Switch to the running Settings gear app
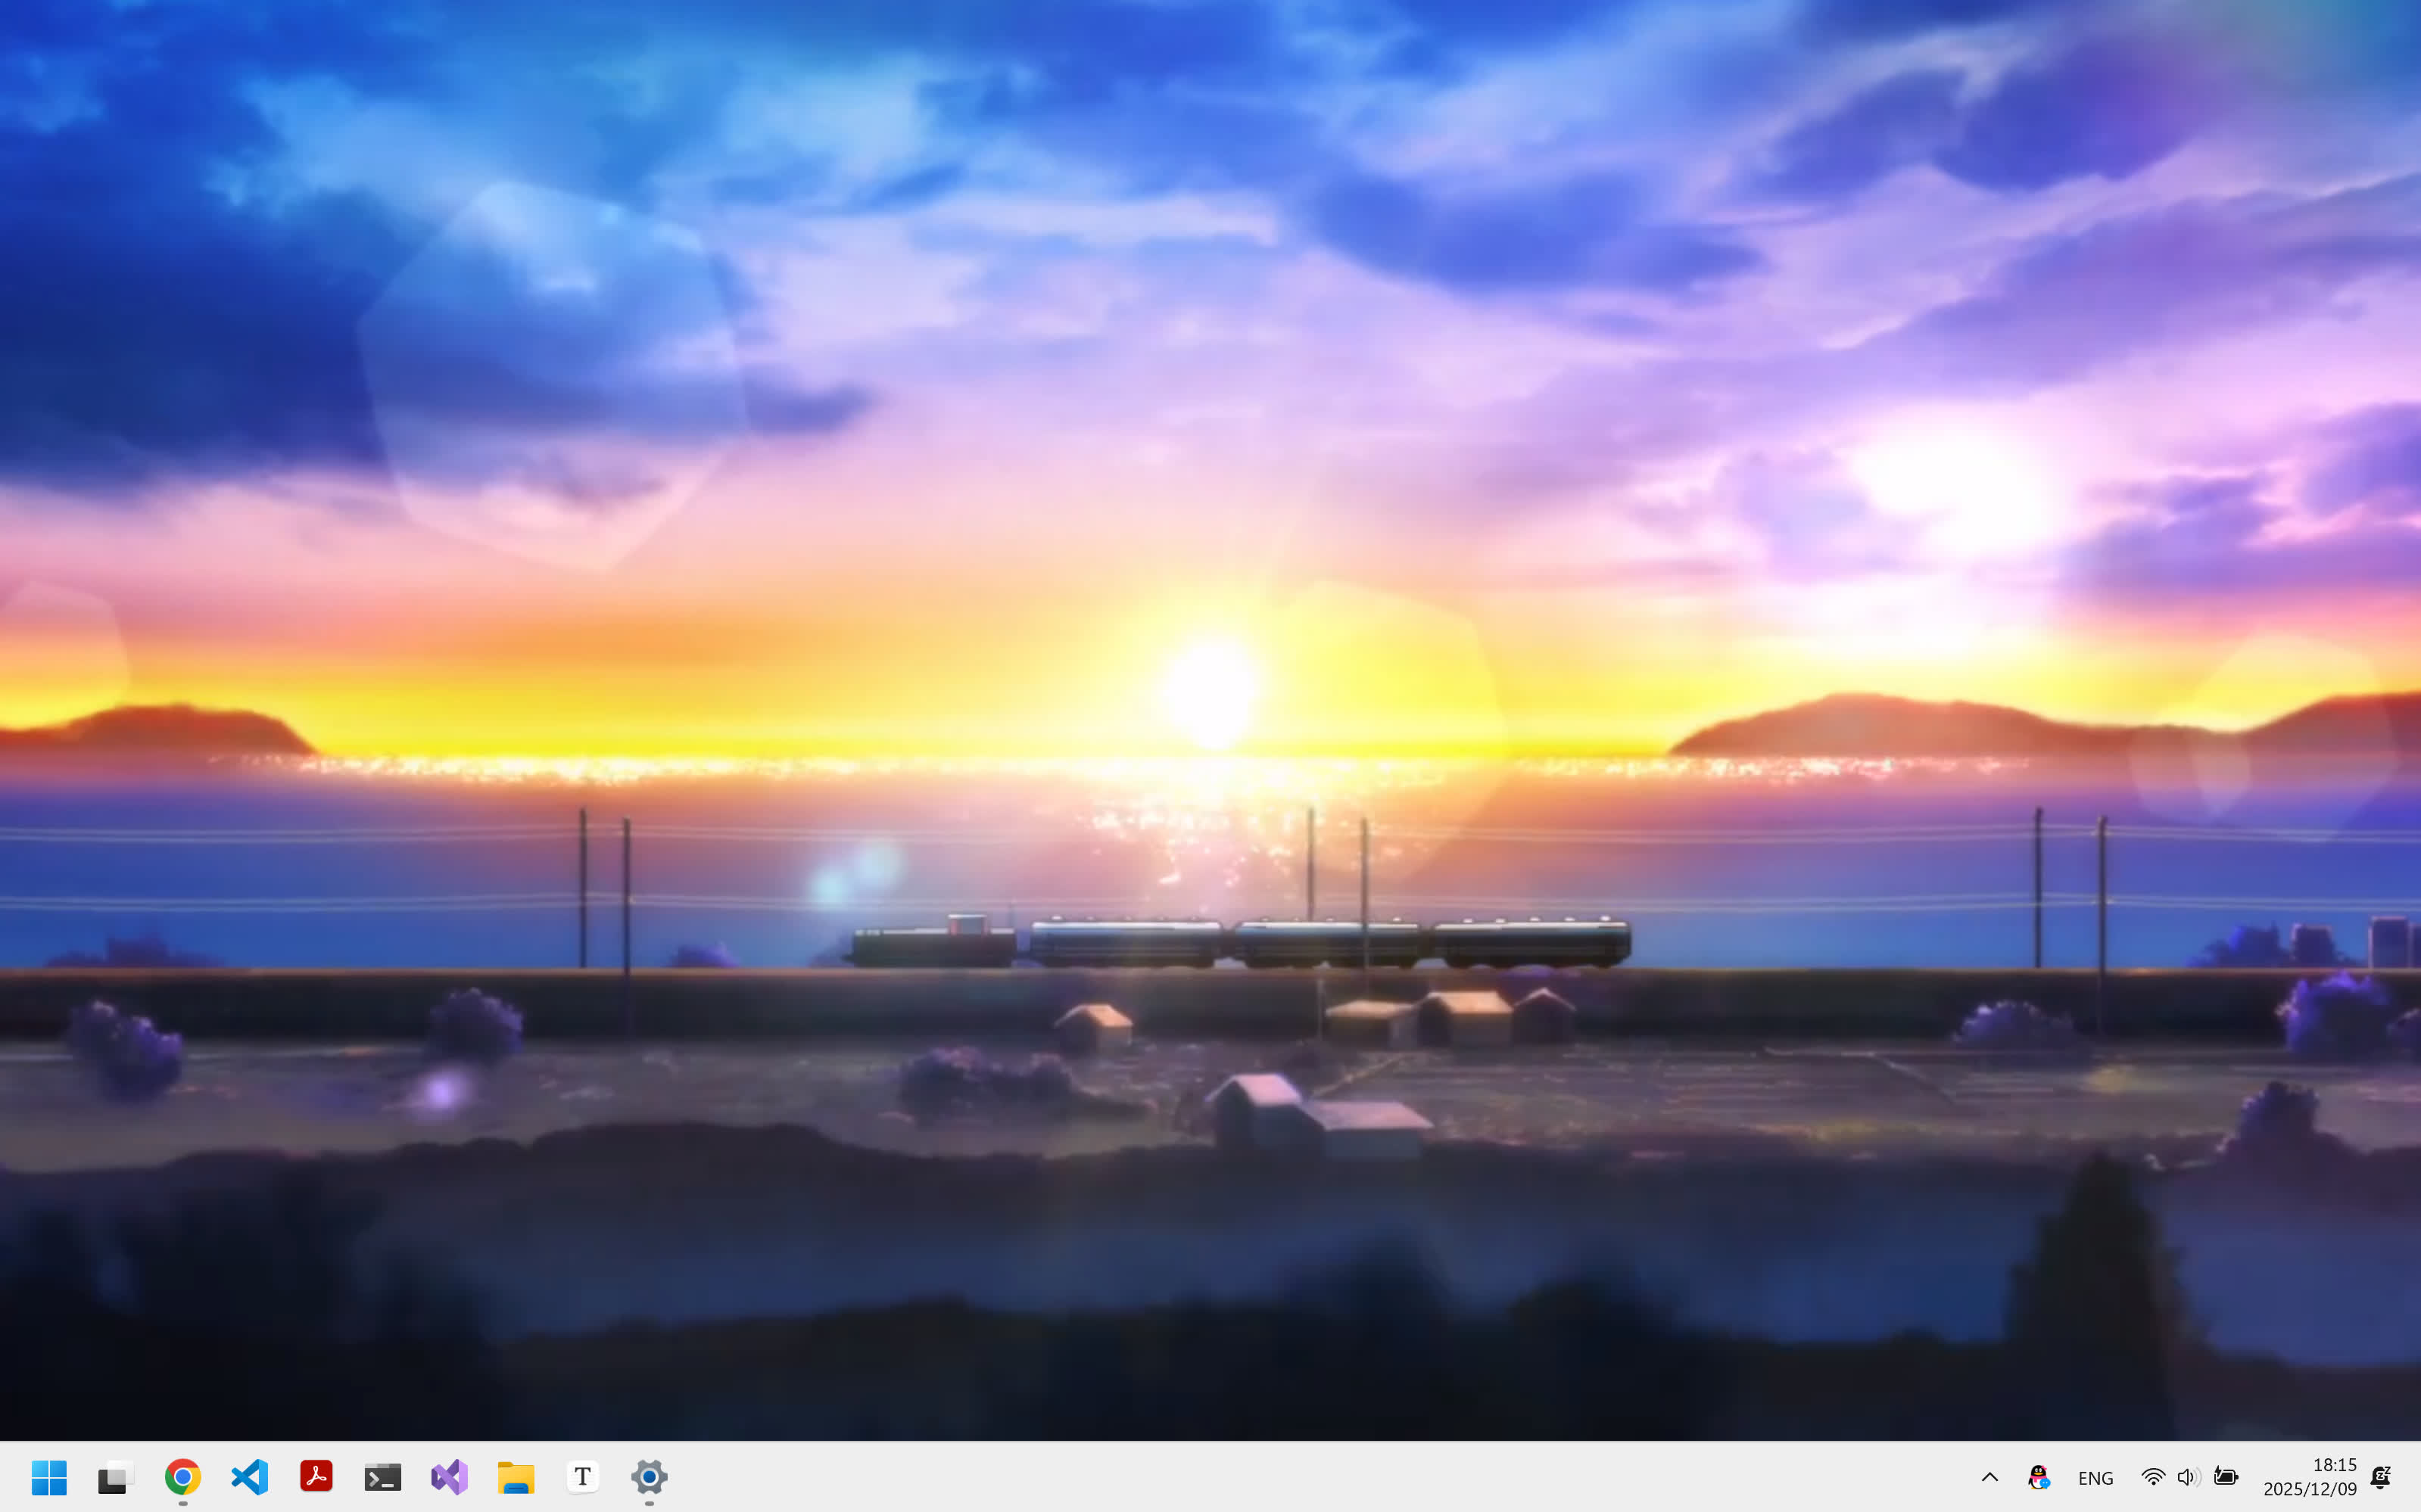 (650, 1477)
